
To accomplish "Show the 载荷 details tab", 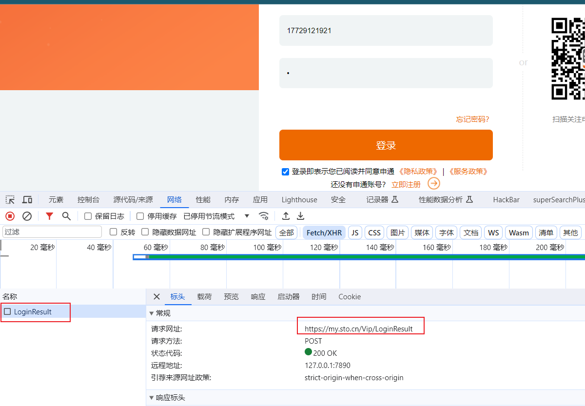I will pos(204,296).
